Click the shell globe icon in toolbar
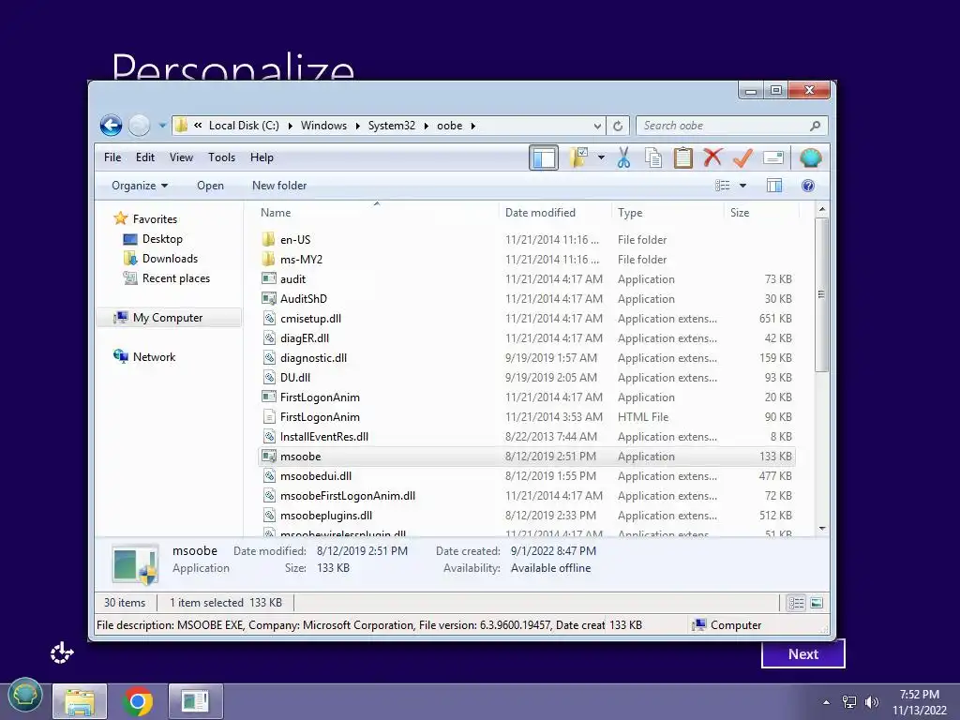The image size is (960, 720). (811, 157)
